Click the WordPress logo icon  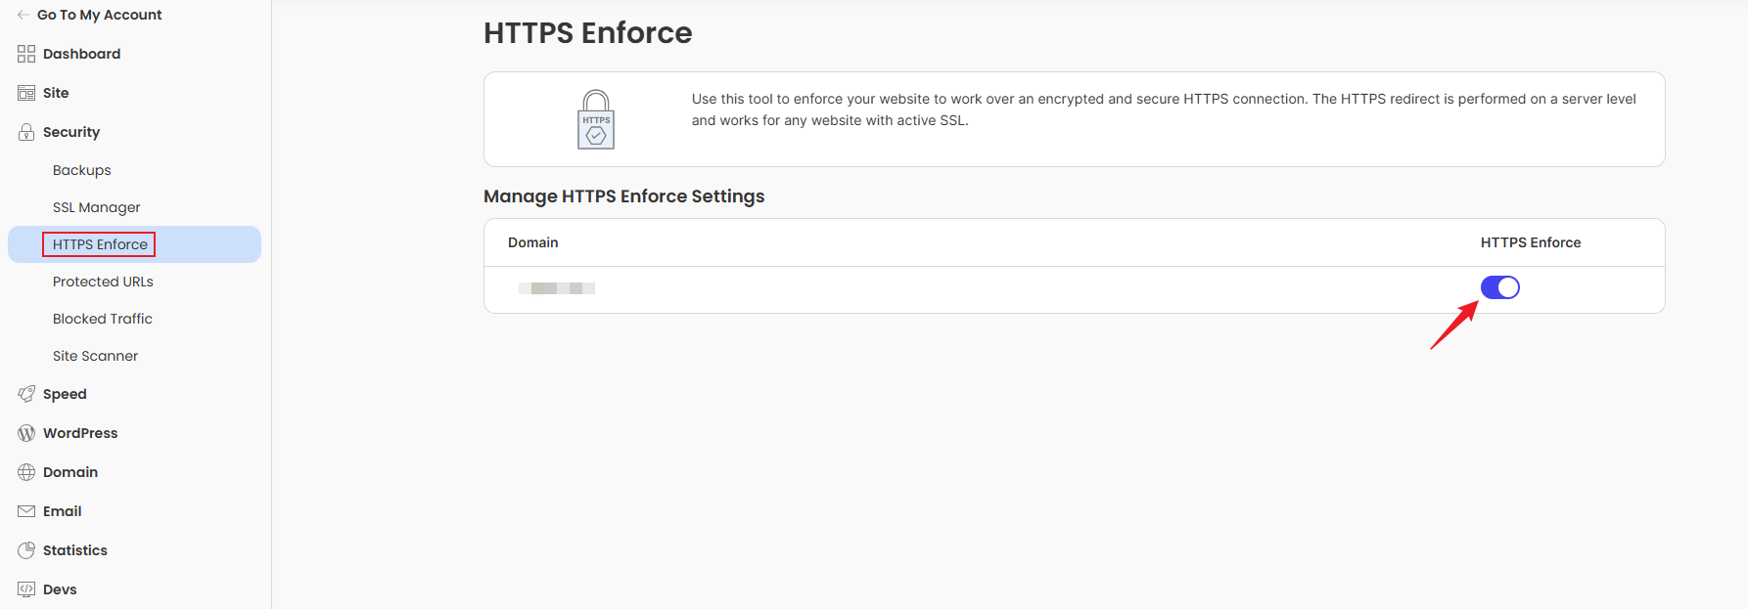click(x=26, y=433)
